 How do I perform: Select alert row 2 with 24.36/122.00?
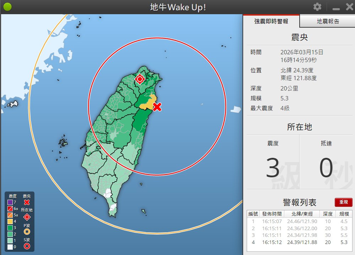click(299, 228)
